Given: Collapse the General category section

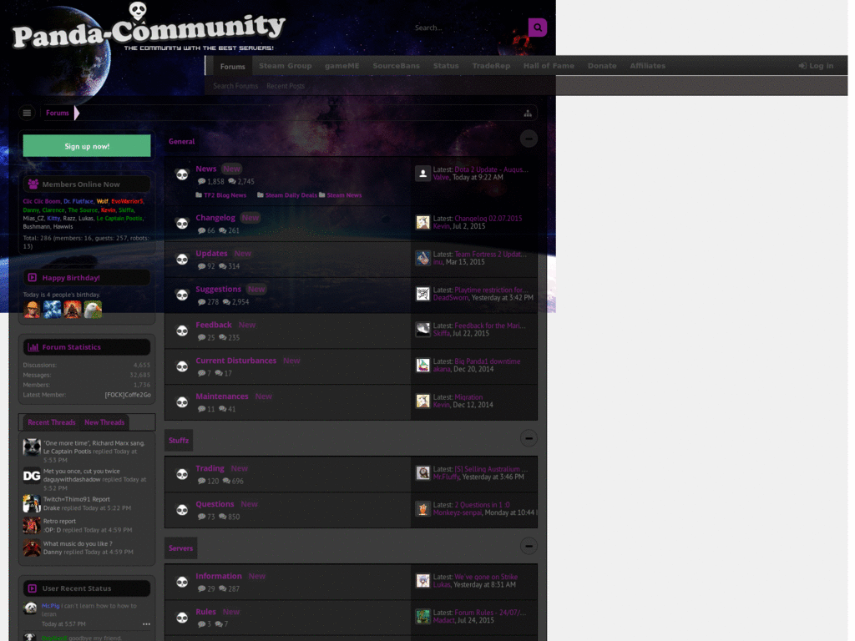Looking at the screenshot, I should pyautogui.click(x=529, y=139).
